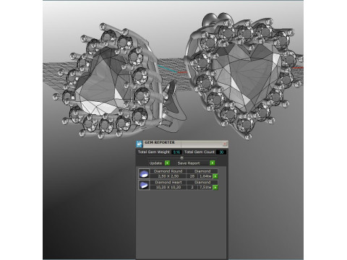Select the Diamond Heart gem thumbnail

point(144,185)
